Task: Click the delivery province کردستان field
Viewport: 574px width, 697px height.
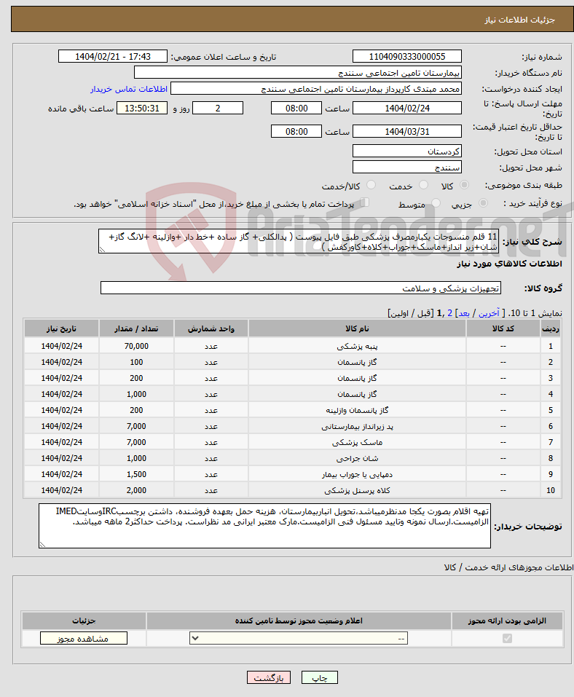Action: click(406, 151)
